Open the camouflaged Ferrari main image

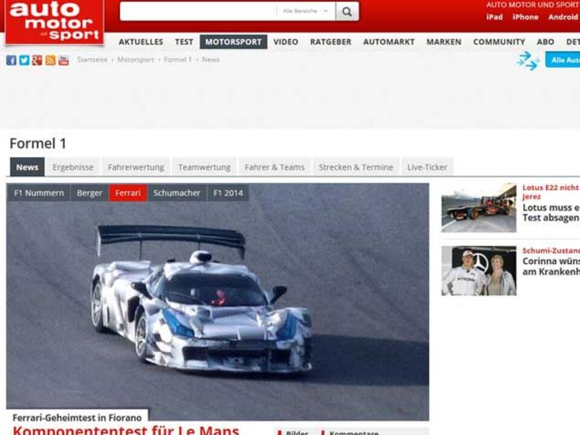pos(218,301)
